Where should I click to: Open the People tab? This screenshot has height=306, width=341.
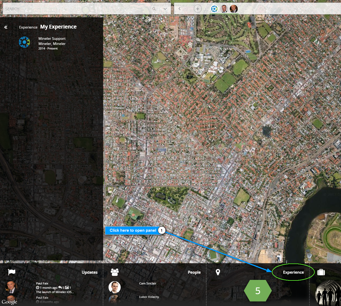194,272
